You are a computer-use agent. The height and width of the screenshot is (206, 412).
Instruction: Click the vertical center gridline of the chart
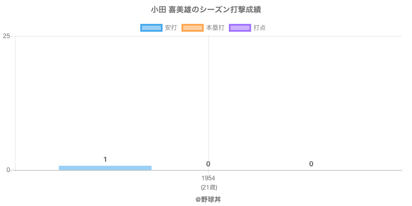point(209,103)
